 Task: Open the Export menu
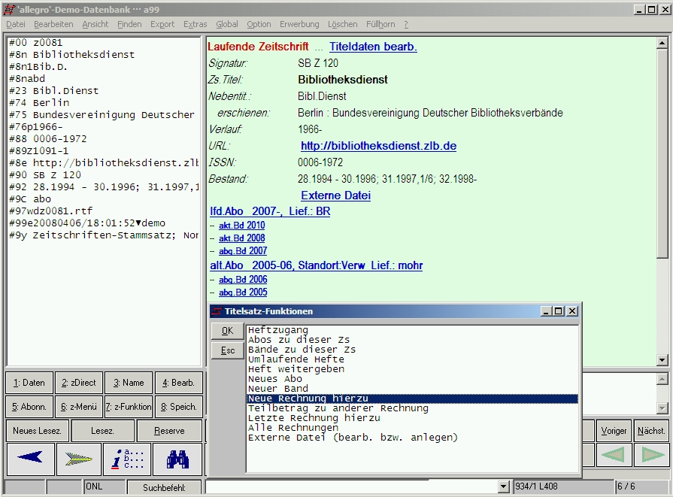coord(162,25)
